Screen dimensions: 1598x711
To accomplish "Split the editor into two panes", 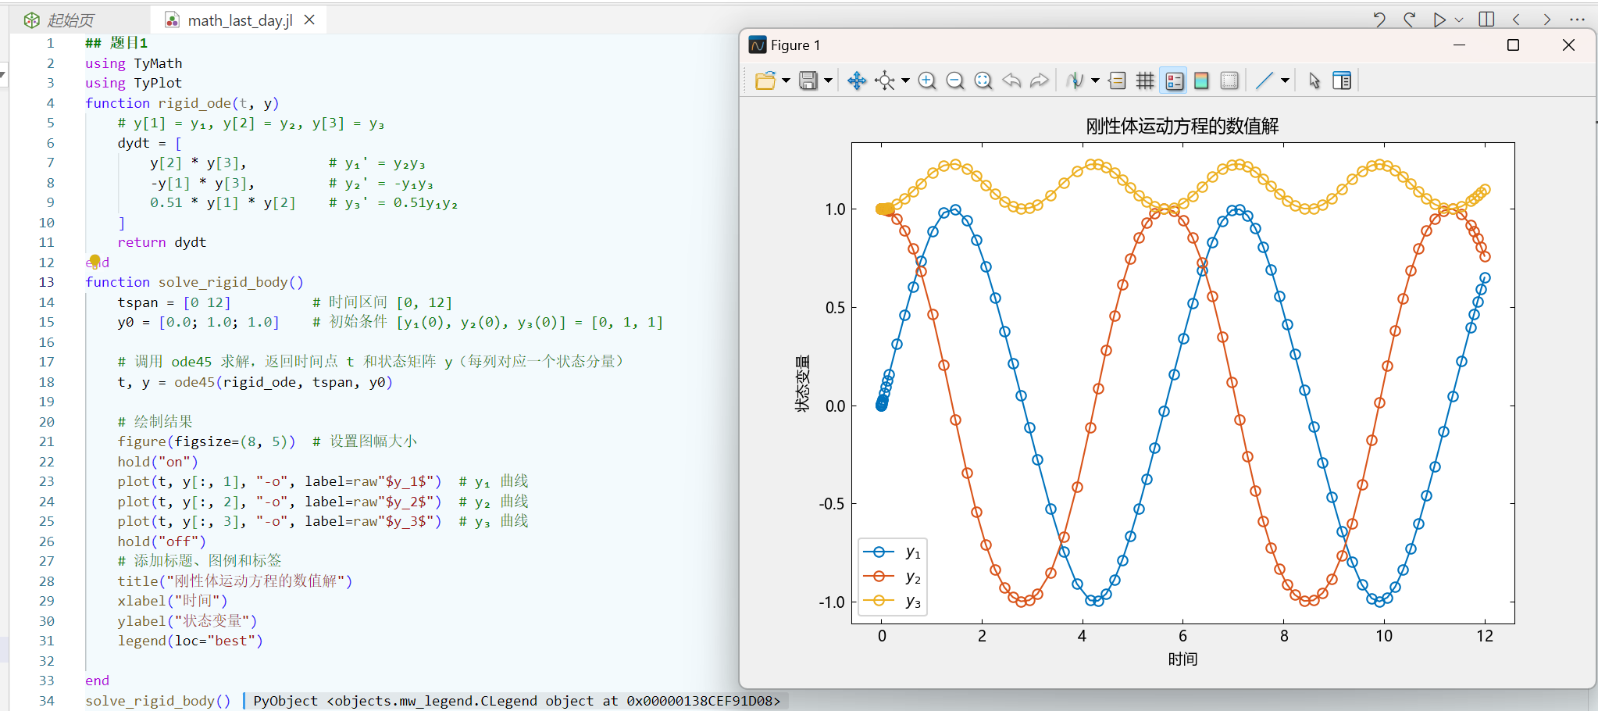I will [x=1486, y=20].
